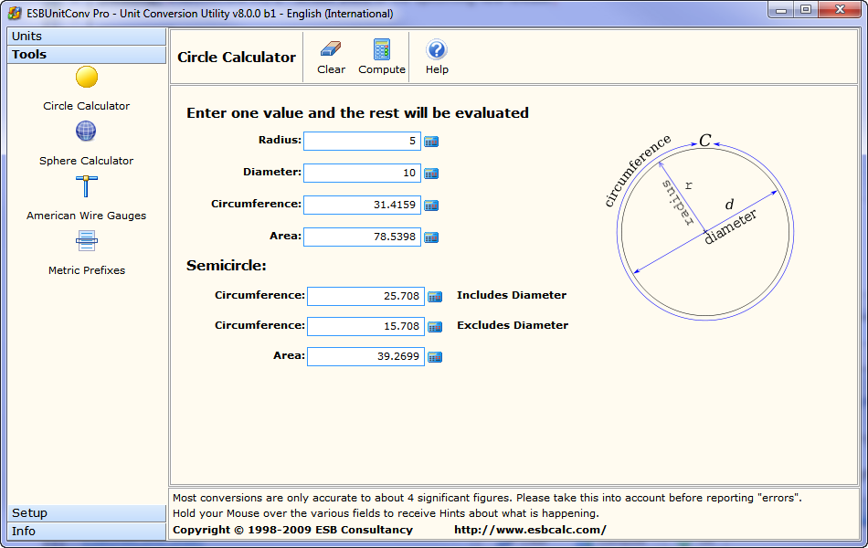
Task: Click inside the Diameter input field
Action: [362, 174]
